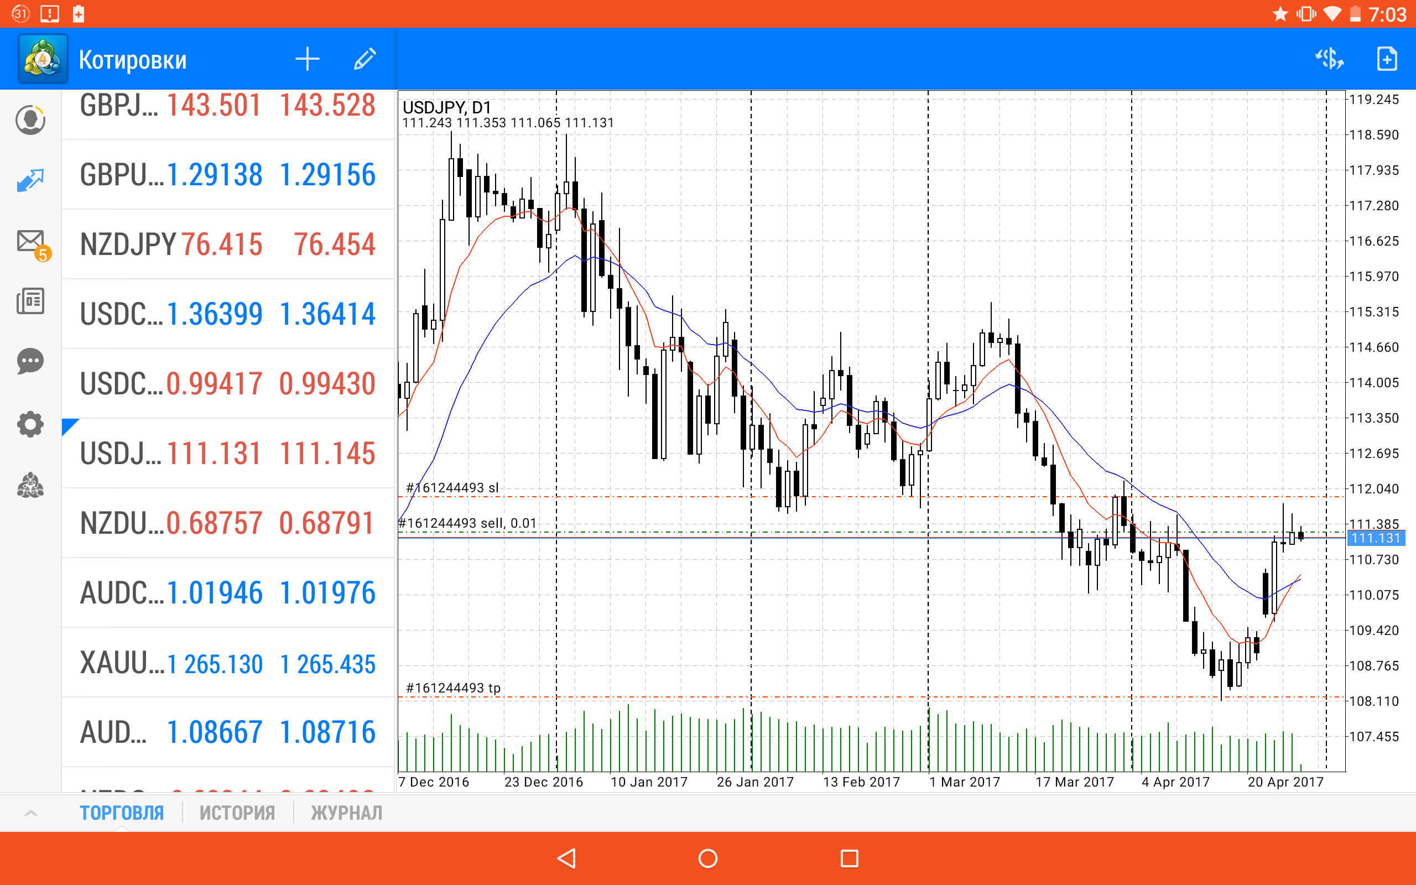Switch to ИСТОРИЯ tab
1416x885 pixels.
click(x=237, y=813)
